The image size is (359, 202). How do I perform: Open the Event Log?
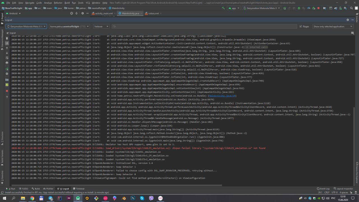[x=323, y=189]
